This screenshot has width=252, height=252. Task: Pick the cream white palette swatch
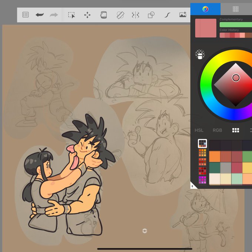[215, 179]
